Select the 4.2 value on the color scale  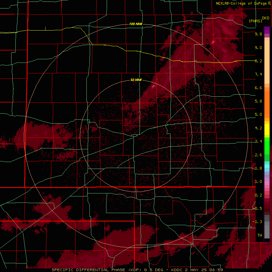click(258, 128)
